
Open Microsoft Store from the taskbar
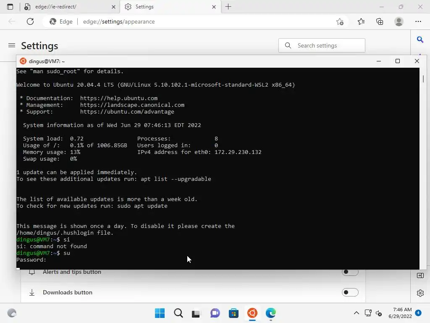tap(233, 313)
